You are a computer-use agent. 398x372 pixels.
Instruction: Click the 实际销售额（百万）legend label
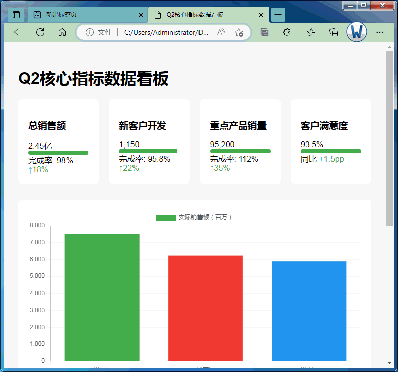point(205,217)
